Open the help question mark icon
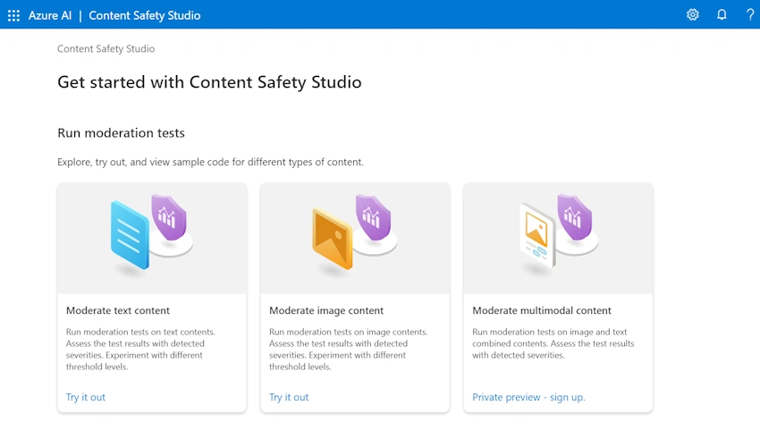The height and width of the screenshot is (422, 760). 750,15
